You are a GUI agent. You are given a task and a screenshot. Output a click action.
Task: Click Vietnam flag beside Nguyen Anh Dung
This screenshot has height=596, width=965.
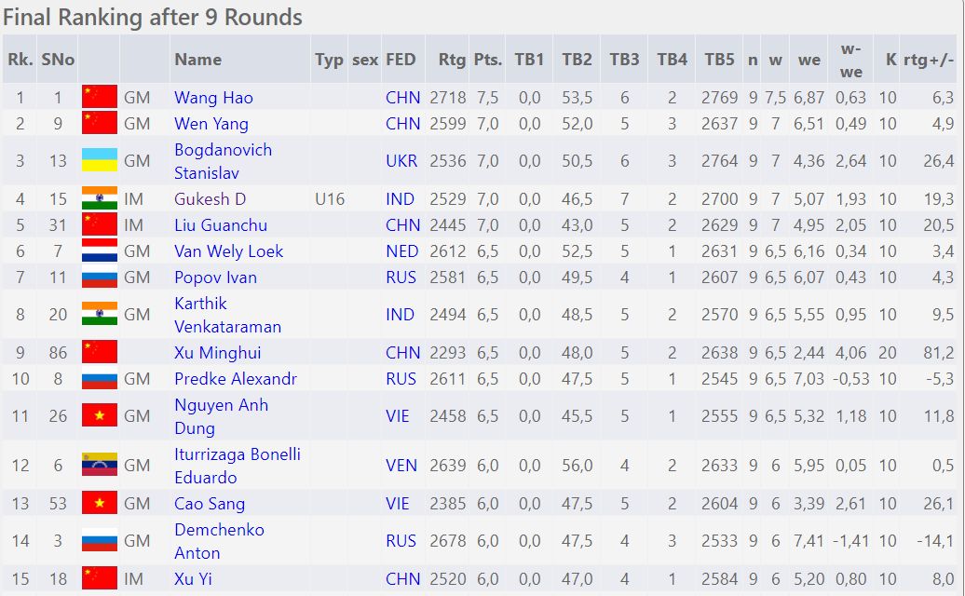(x=99, y=415)
